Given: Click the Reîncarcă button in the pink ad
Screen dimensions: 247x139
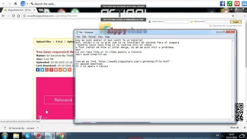Looking at the screenshot, I should click(x=59, y=100).
